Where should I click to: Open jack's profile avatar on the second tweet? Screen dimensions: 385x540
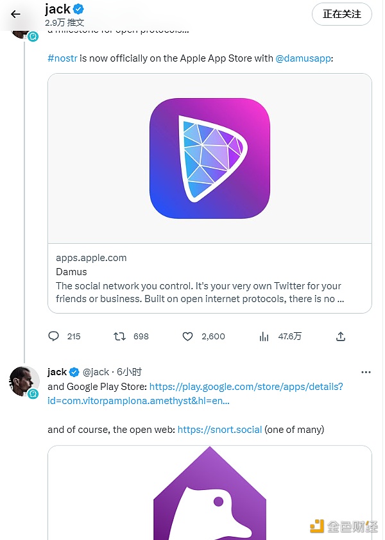(24, 382)
